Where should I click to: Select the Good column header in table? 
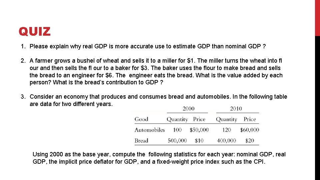tap(141, 119)
